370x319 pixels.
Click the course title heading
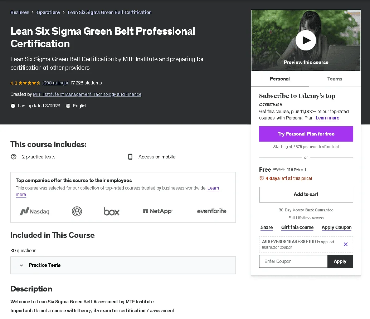(x=103, y=37)
